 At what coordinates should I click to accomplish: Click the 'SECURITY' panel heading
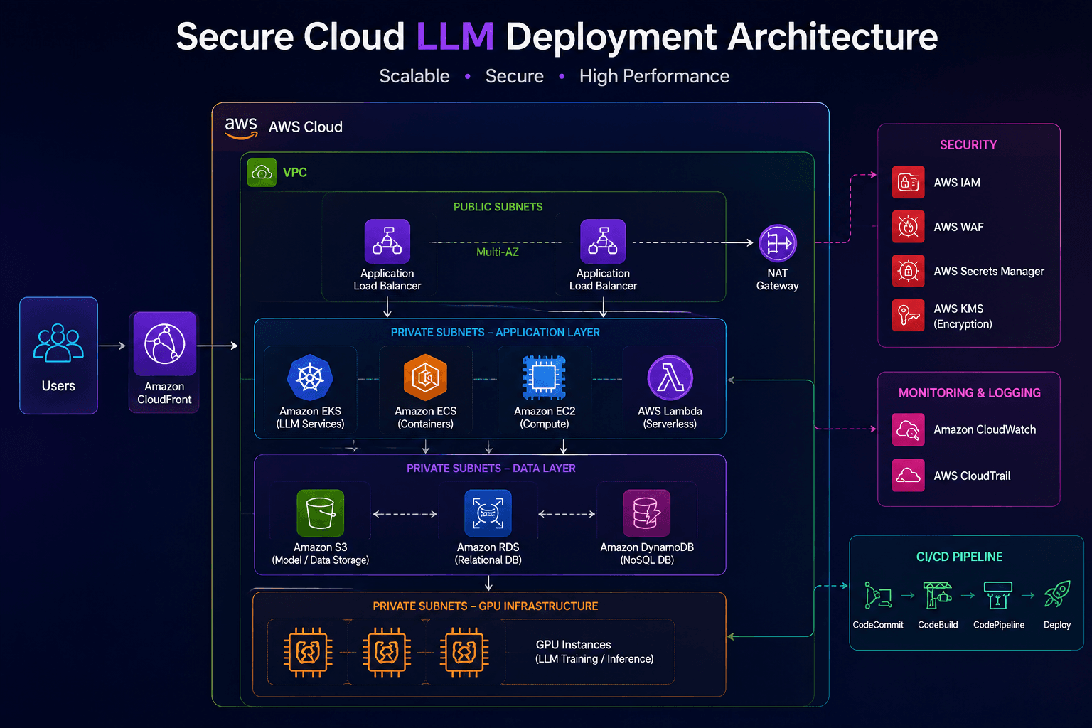click(x=968, y=145)
